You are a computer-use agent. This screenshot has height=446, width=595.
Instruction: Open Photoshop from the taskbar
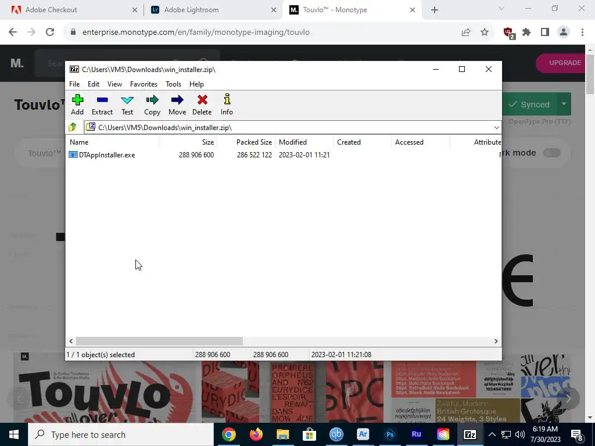point(390,434)
